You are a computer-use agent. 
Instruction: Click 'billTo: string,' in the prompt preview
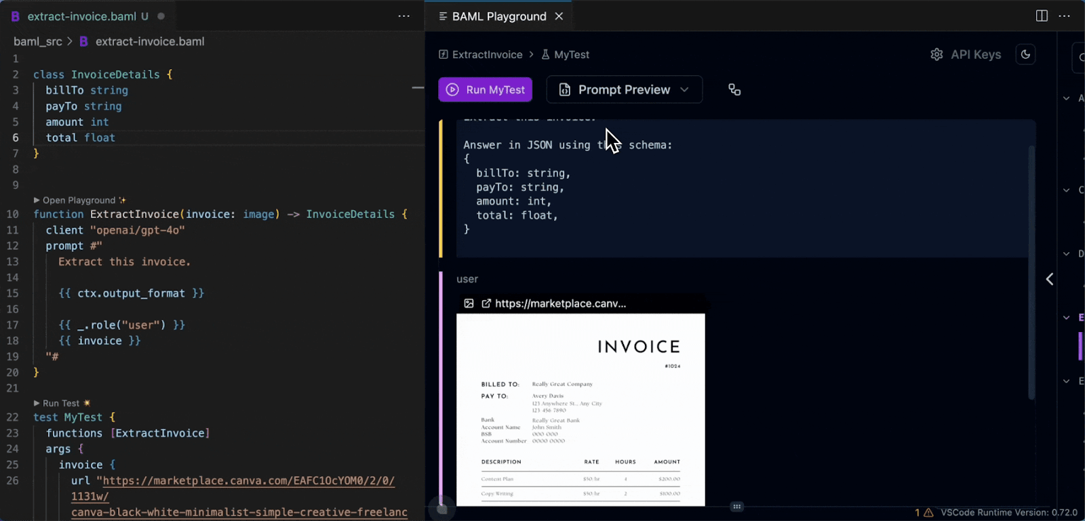[523, 173]
